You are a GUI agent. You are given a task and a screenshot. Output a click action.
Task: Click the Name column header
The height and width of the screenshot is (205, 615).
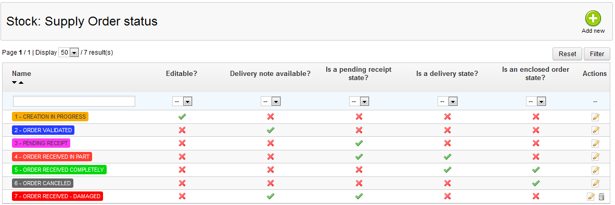pyautogui.click(x=21, y=74)
